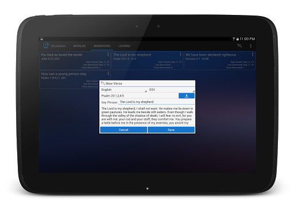Tap the home dot below the tablet screen
Viewport: 294px width, 212px height.
click(148, 188)
